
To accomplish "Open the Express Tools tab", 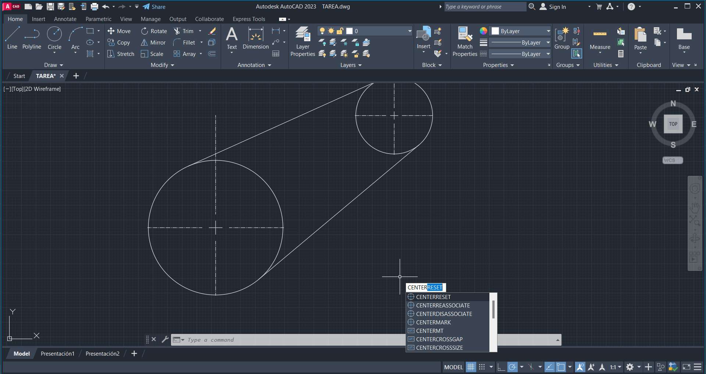I will [x=249, y=19].
